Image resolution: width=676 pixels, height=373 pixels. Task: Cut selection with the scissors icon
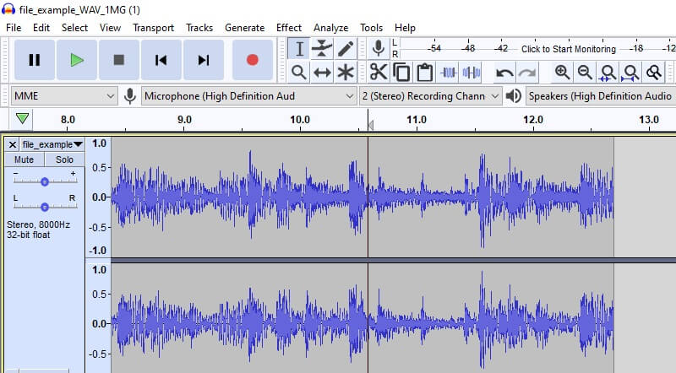coord(379,73)
